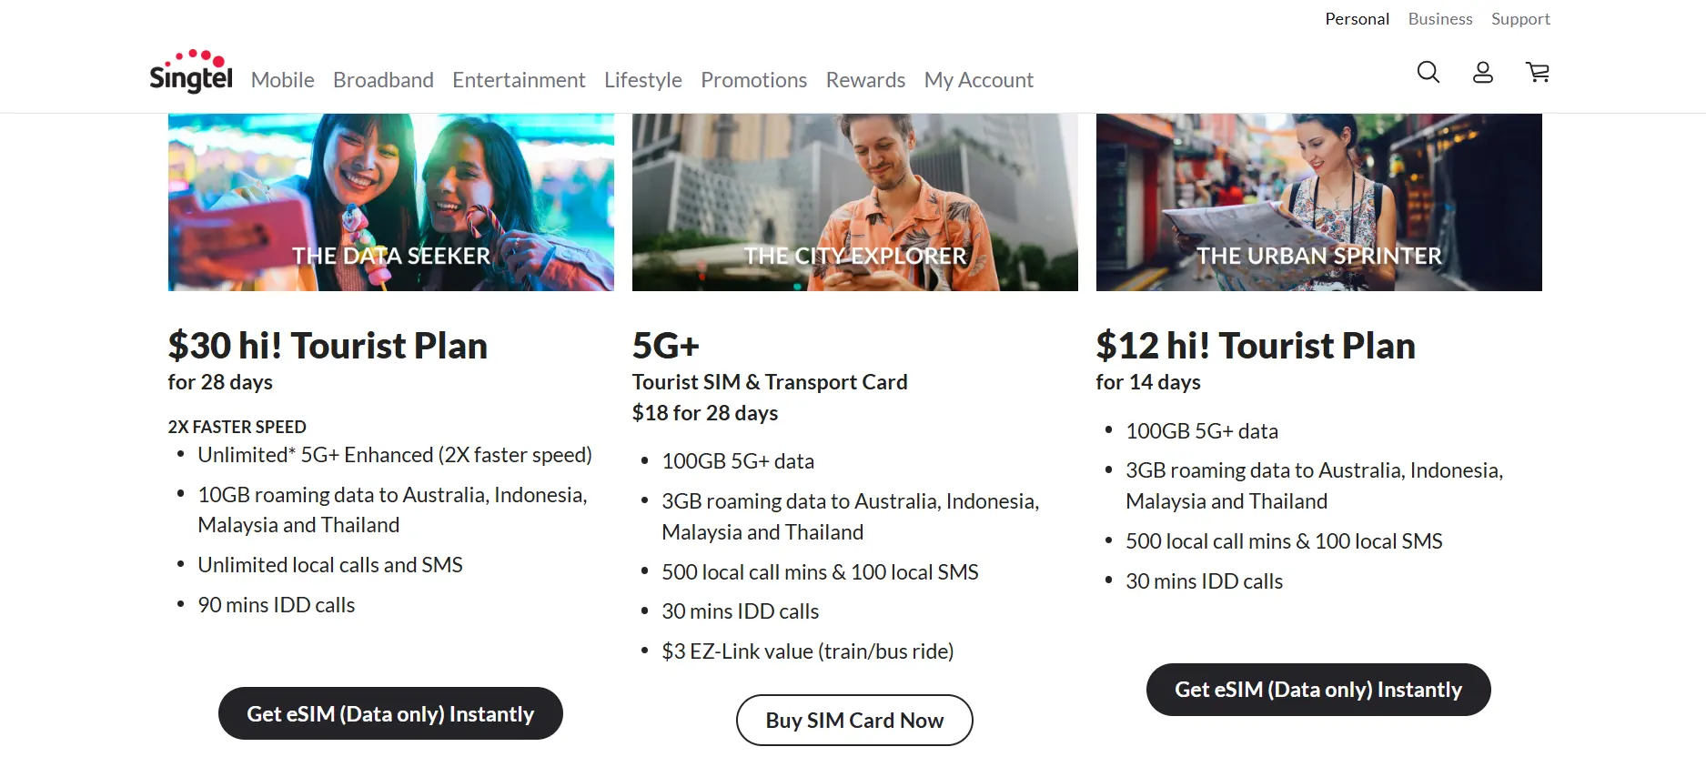Image resolution: width=1706 pixels, height=767 pixels.
Task: Select the Entertainment menu item
Action: (518, 80)
